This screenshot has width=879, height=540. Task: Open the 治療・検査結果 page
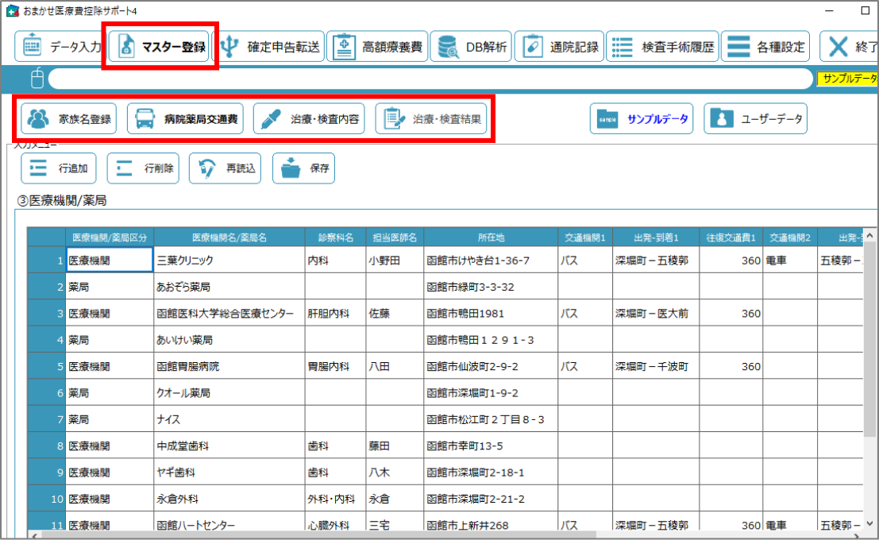[430, 120]
